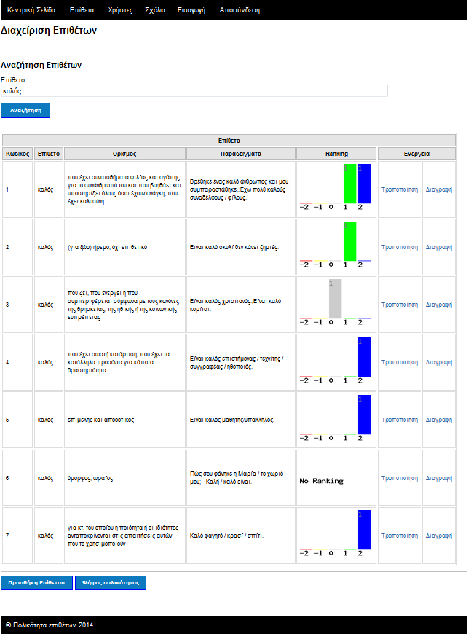The height and width of the screenshot is (642, 471).
Task: Click the Αναζήτηση Επιθέτων section heading
Action: (x=41, y=65)
